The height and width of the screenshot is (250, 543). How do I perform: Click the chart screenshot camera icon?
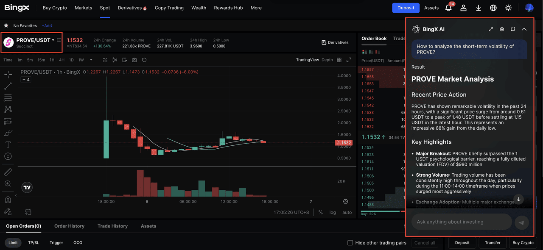click(x=134, y=60)
